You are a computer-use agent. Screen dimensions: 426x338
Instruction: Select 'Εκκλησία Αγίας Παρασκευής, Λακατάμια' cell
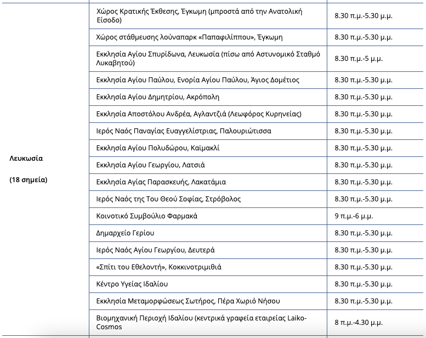pos(208,182)
